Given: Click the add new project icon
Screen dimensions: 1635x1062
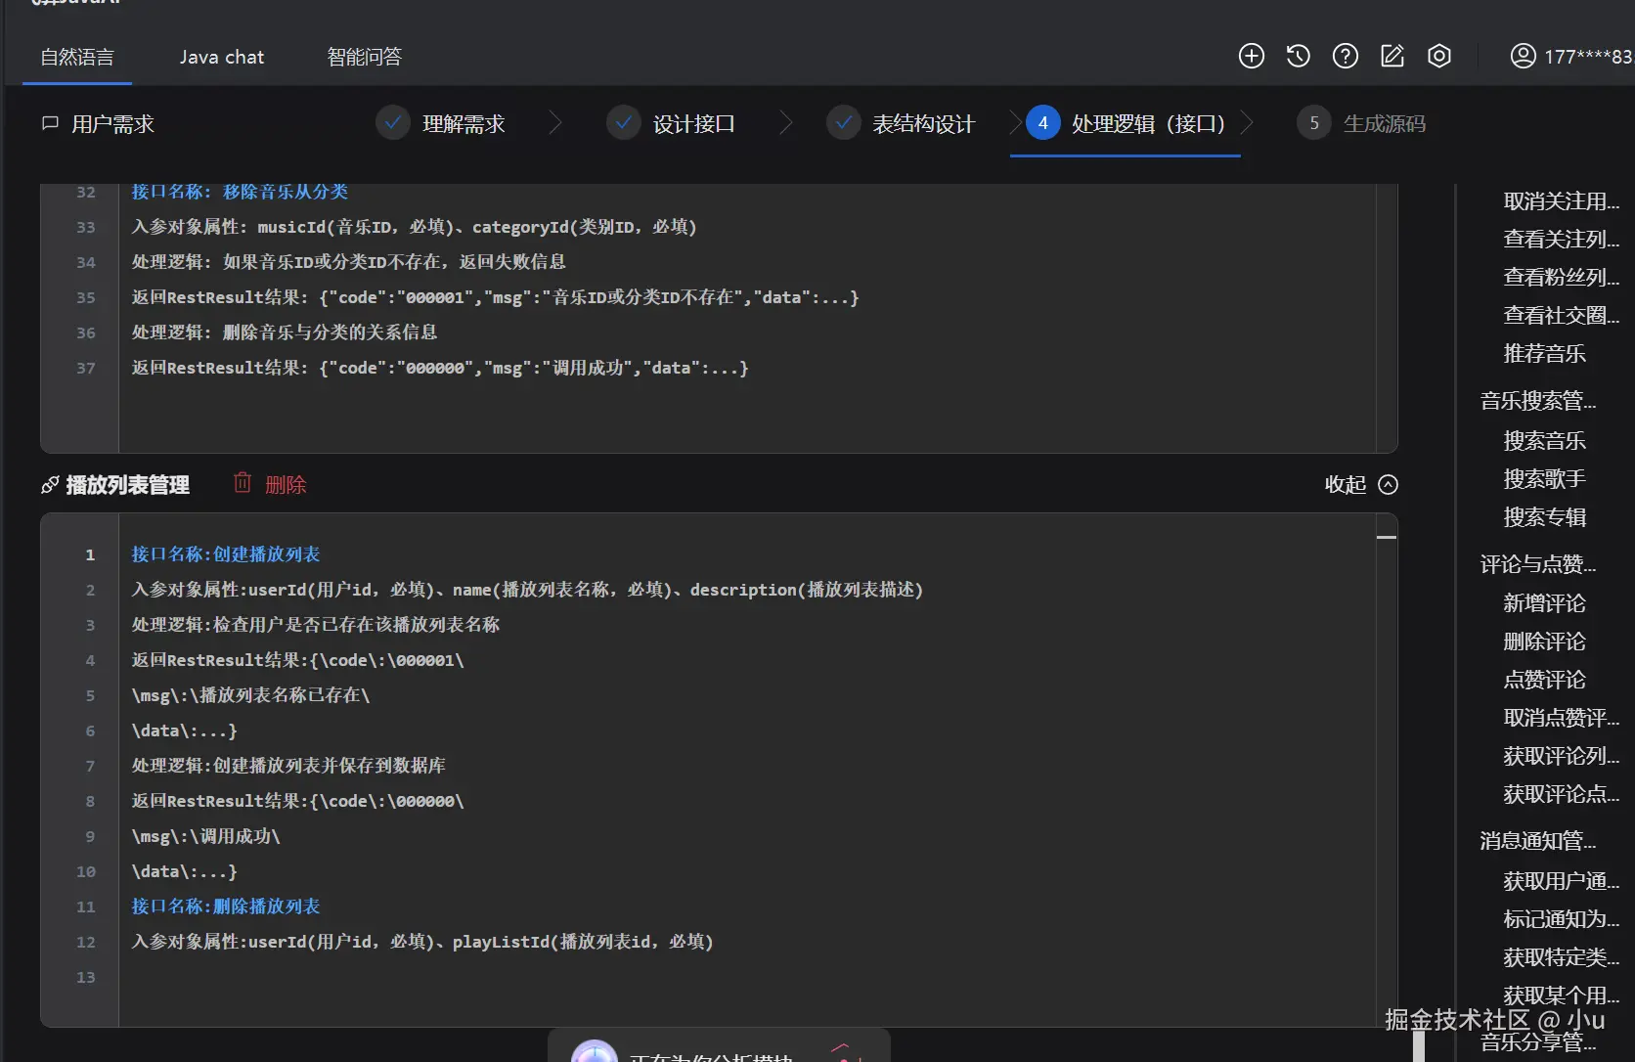Looking at the screenshot, I should (1251, 56).
